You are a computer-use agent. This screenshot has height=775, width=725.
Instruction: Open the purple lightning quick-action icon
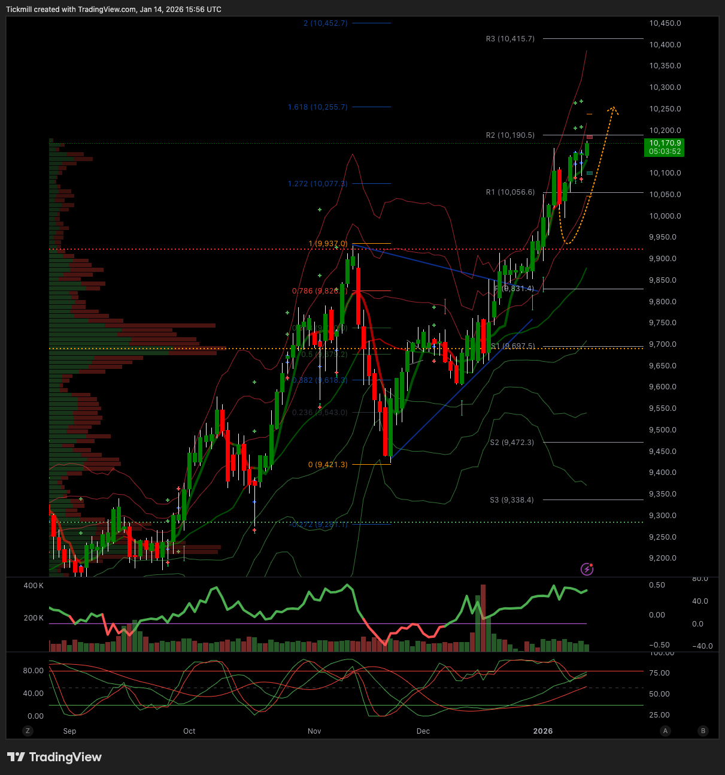coord(587,570)
